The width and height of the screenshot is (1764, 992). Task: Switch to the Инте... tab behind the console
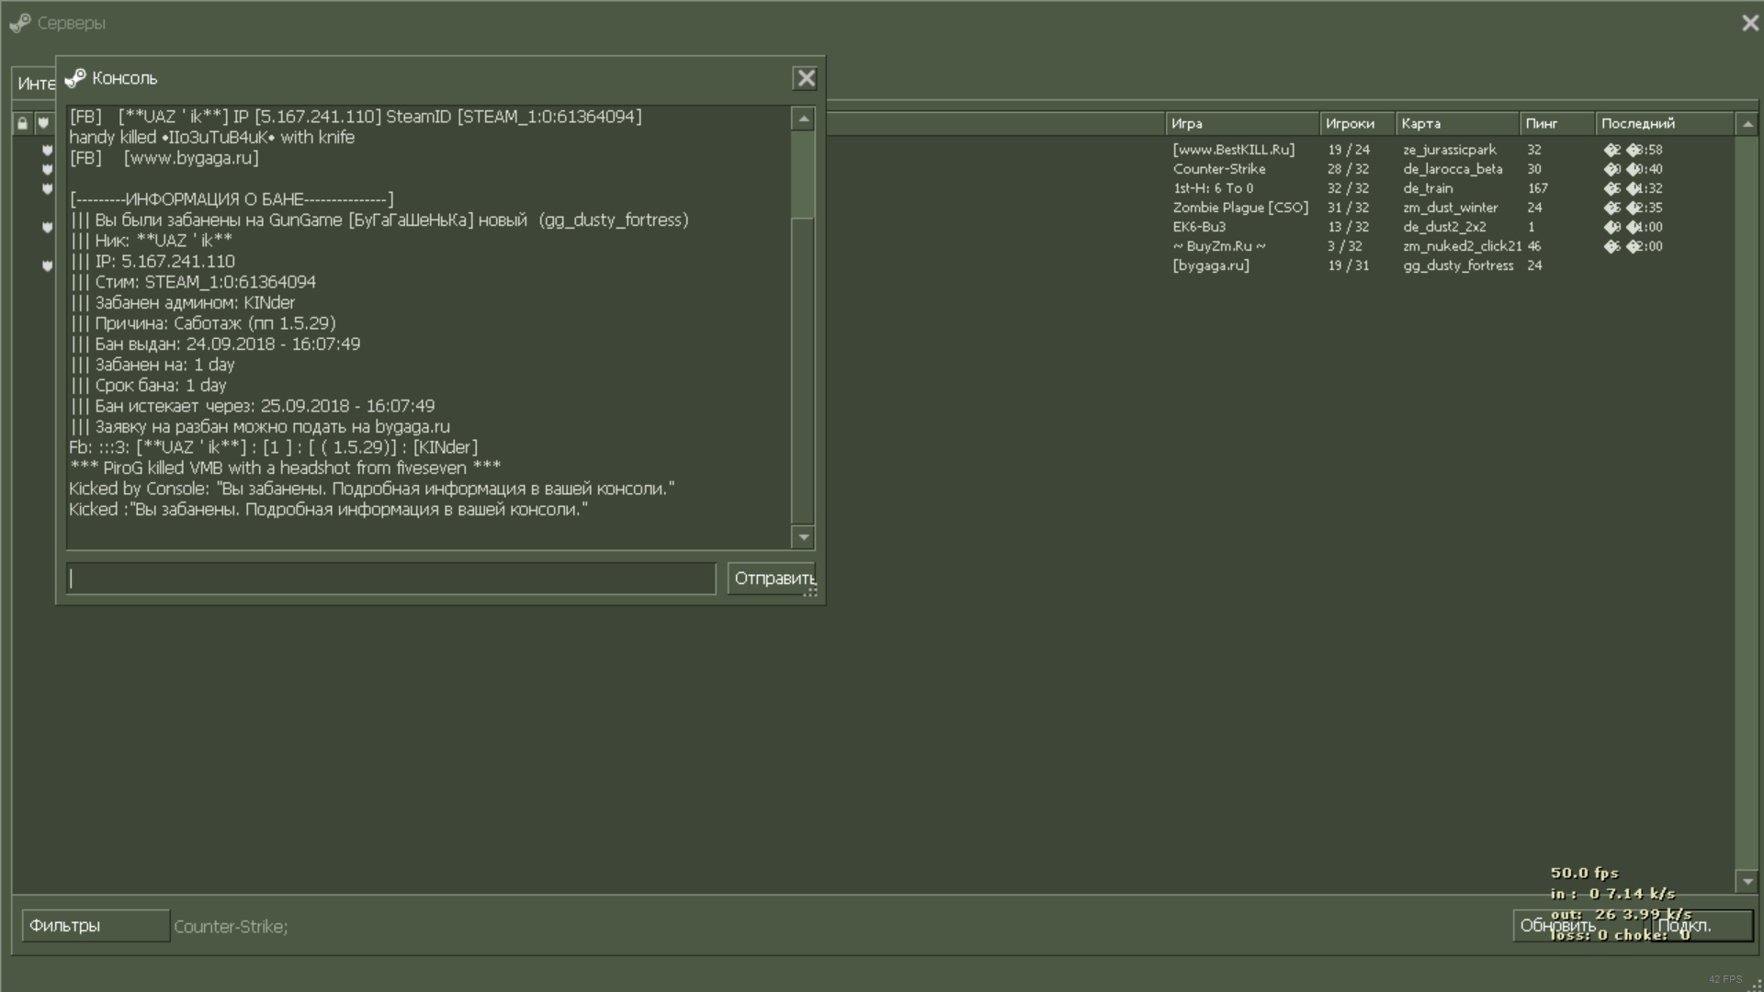point(35,84)
